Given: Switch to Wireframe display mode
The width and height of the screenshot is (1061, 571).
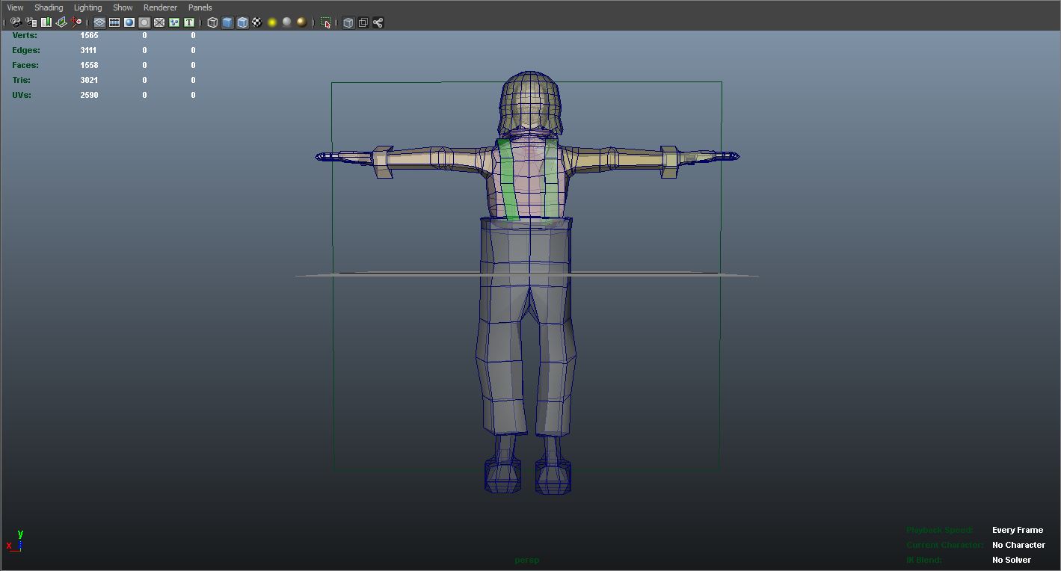Looking at the screenshot, I should tap(212, 22).
